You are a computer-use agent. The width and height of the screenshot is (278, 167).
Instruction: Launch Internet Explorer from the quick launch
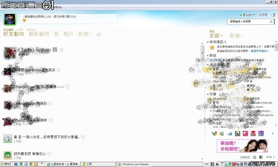click(26, 164)
